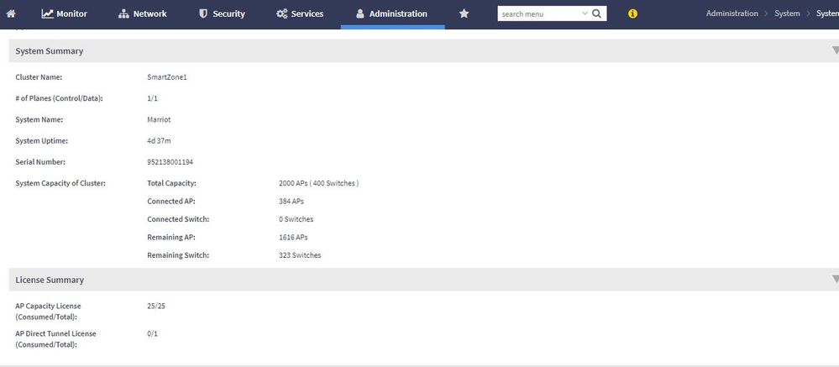The image size is (839, 367).
Task: Open the Network menu
Action: pyautogui.click(x=143, y=13)
